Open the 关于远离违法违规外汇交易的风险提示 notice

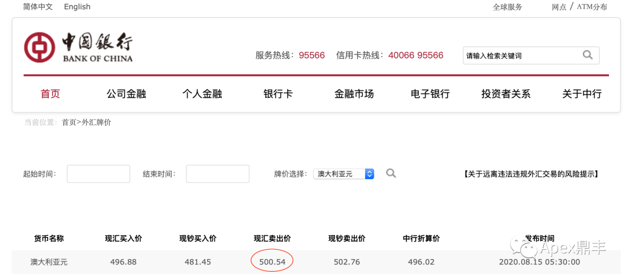click(x=531, y=174)
